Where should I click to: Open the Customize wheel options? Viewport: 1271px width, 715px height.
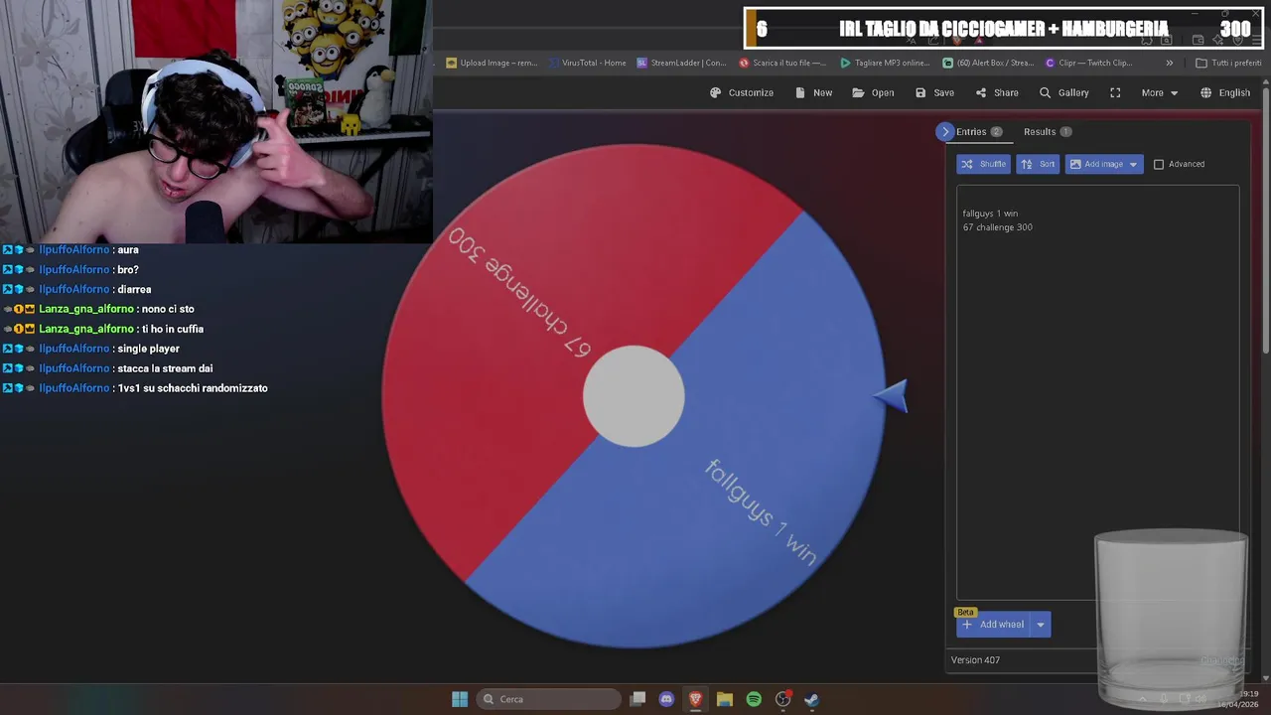(x=742, y=92)
